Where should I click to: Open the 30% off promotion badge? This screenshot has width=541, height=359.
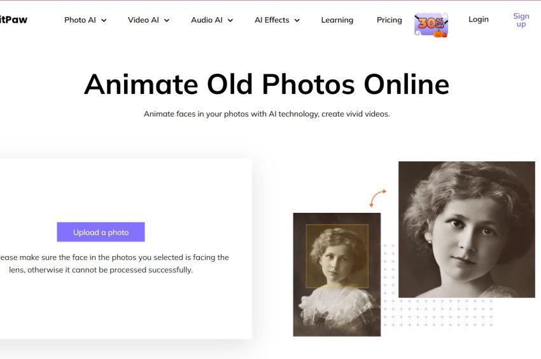(x=431, y=24)
